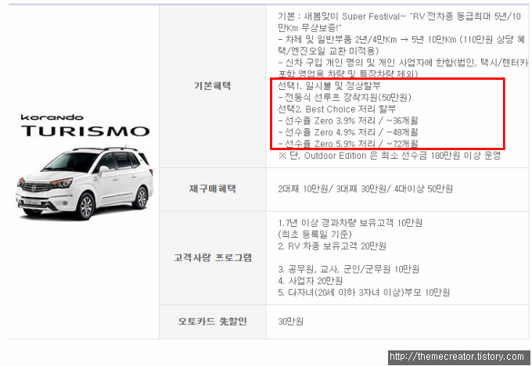Select the 재구매혜택 row header
This screenshot has width=532, height=366.
[x=212, y=188]
